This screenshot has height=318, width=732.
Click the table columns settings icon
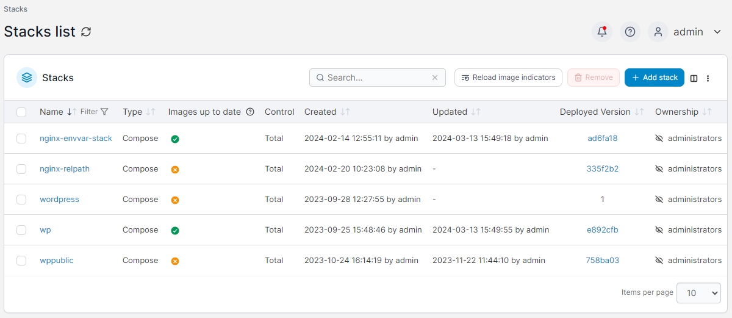coord(694,78)
